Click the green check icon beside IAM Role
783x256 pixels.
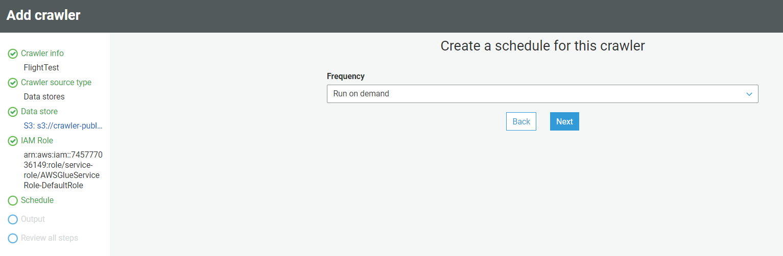tap(13, 141)
